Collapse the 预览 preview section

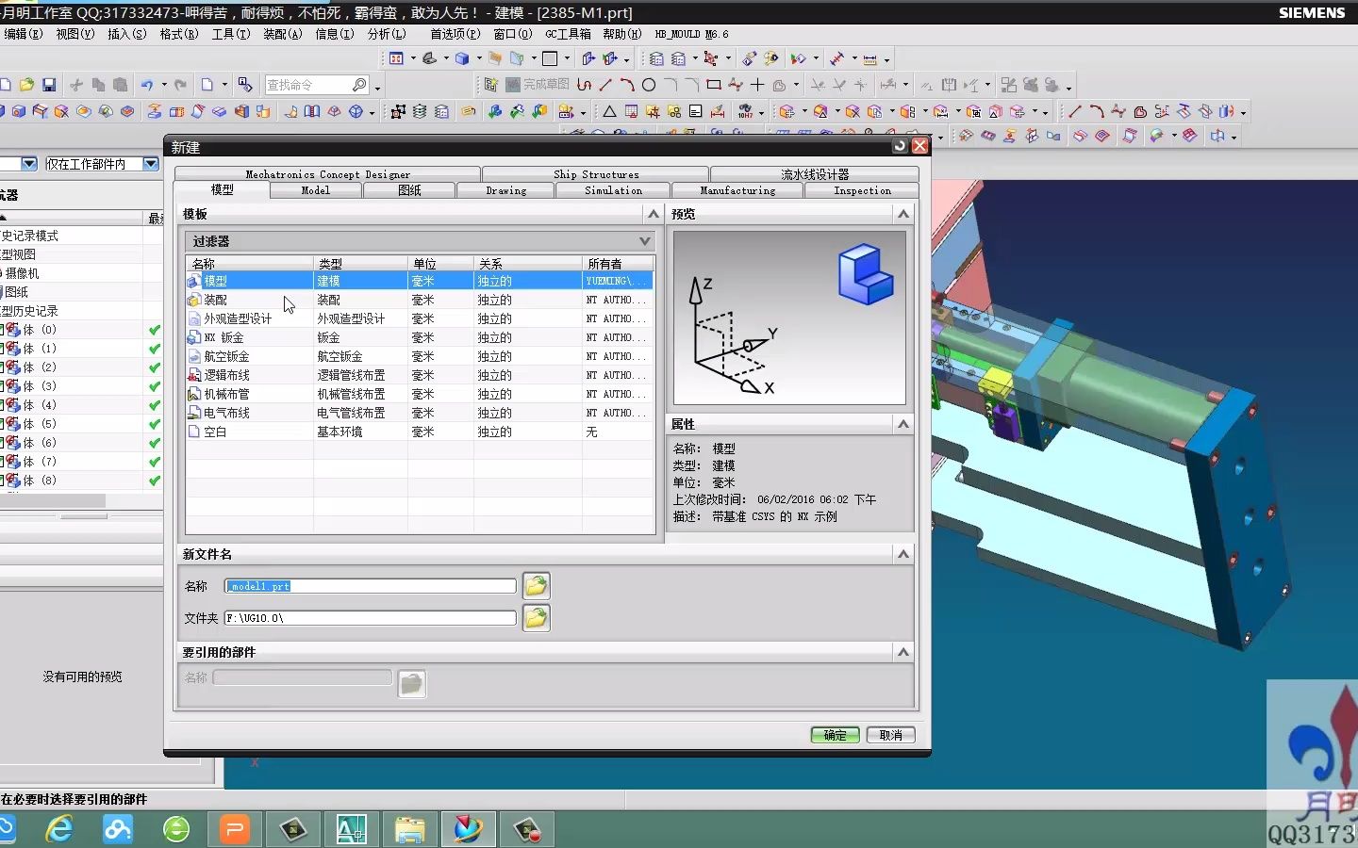tap(903, 214)
